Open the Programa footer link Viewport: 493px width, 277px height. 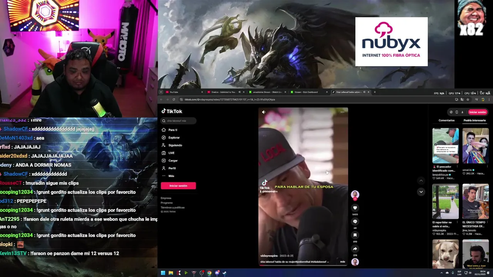pos(167,203)
